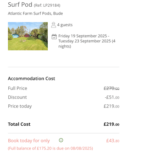Click the green info icon beside Book today
The width and height of the screenshot is (151, 157).
(61, 140)
